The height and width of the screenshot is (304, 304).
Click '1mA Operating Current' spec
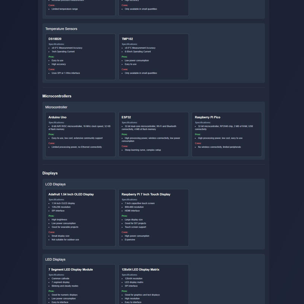pyautogui.click(x=63, y=52)
